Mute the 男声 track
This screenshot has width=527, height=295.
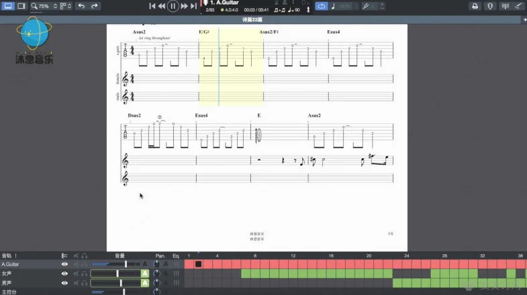pos(76,283)
